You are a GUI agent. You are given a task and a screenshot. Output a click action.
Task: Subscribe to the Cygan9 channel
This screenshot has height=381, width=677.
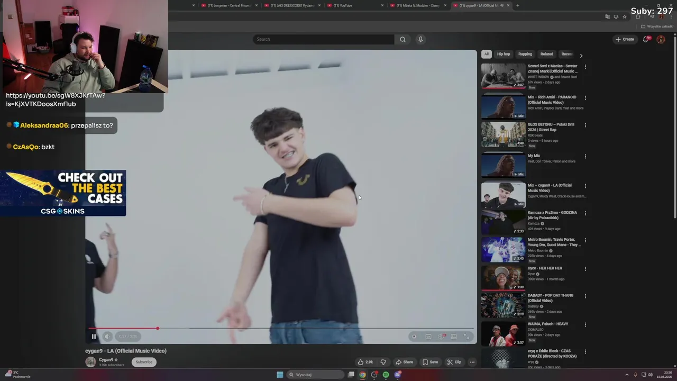[144, 362]
